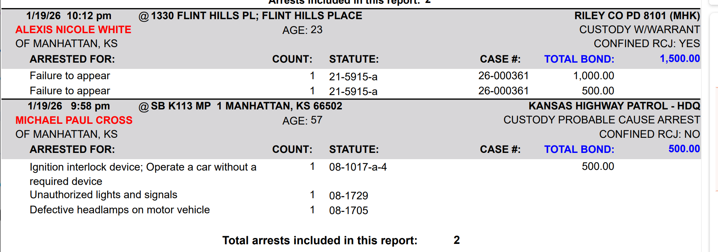Click statute number 08-1729
718x252 pixels.
tap(348, 196)
